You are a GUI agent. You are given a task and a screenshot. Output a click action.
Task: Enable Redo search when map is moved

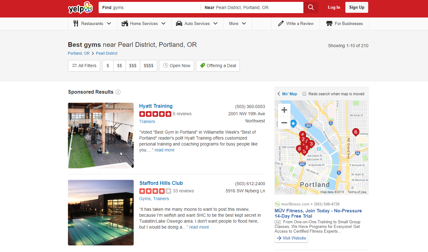[304, 94]
